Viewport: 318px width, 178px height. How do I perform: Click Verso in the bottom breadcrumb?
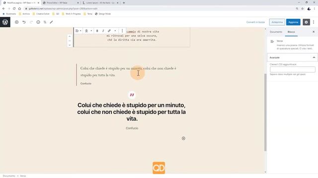tap(23, 176)
